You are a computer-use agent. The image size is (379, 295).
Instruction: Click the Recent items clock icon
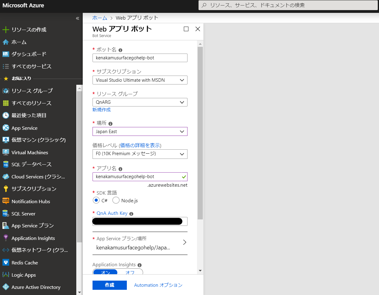point(6,115)
